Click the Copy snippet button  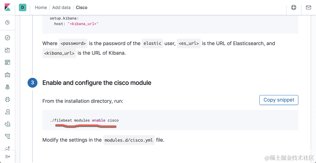pos(279,100)
